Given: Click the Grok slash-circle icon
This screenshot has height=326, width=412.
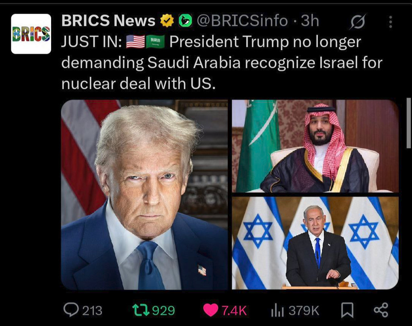Looking at the screenshot, I should pyautogui.click(x=358, y=21).
